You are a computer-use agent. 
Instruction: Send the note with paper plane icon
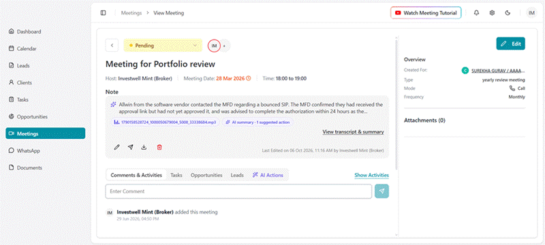[x=130, y=147]
